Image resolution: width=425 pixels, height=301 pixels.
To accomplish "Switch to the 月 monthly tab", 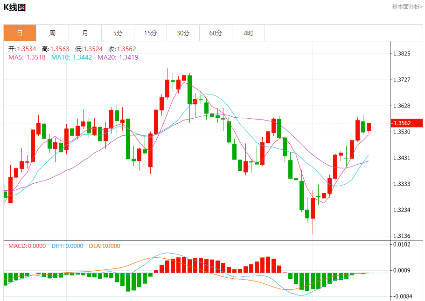I will coord(85,33).
